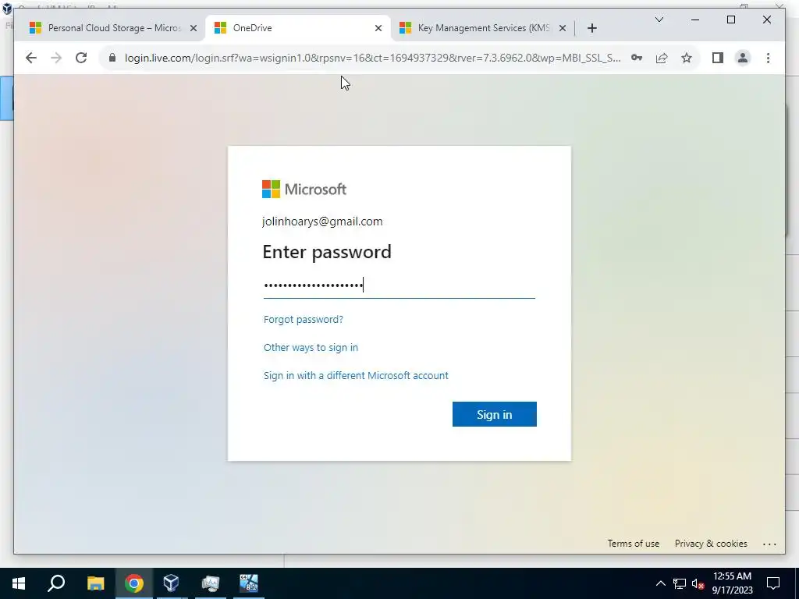
Task: Go back to the previous page
Action: tap(31, 58)
